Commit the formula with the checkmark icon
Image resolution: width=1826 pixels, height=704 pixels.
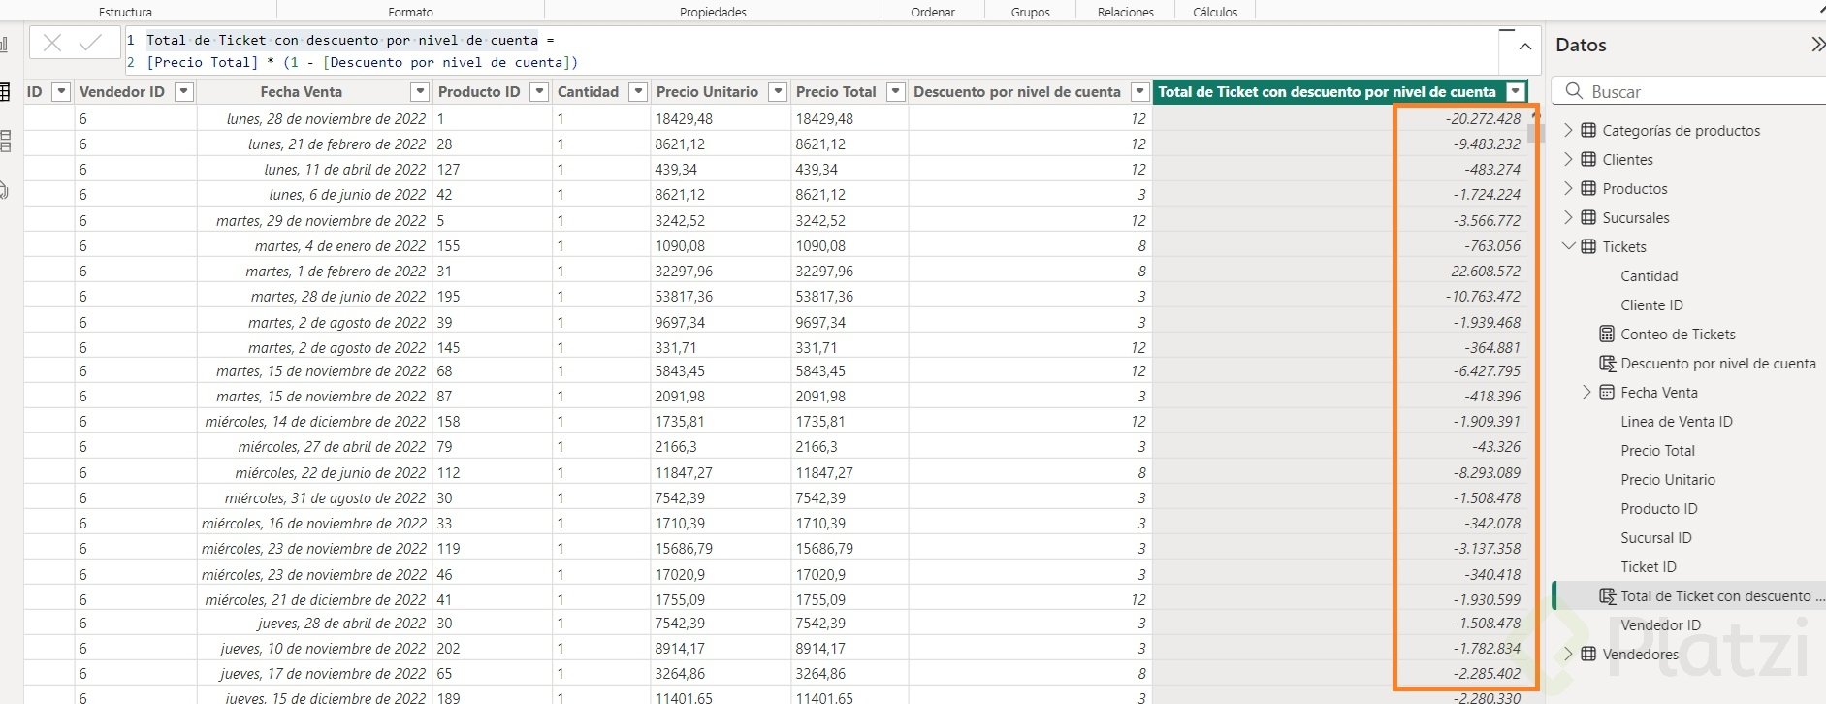click(91, 43)
